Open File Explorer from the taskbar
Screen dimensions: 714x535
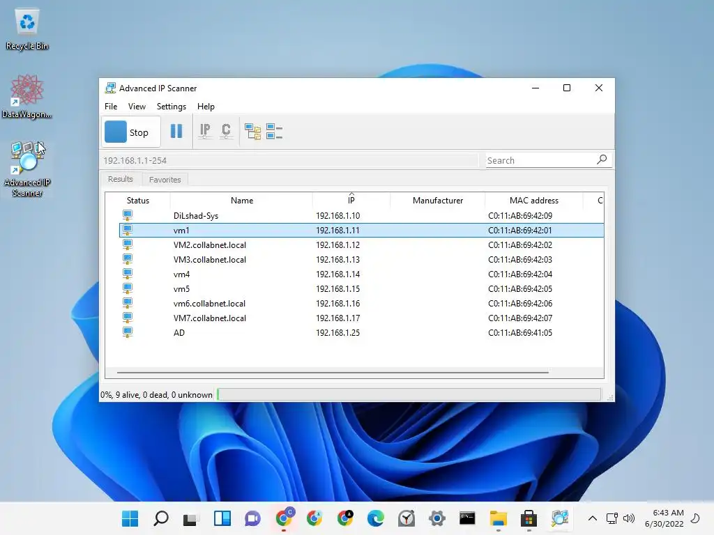pos(498,518)
